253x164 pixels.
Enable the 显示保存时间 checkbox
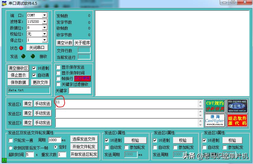click(58, 73)
